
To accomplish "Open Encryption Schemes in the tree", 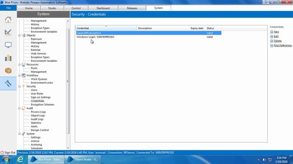I will [43, 105].
